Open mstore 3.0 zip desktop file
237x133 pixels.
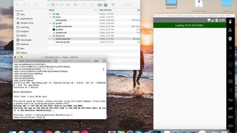click(199, 6)
